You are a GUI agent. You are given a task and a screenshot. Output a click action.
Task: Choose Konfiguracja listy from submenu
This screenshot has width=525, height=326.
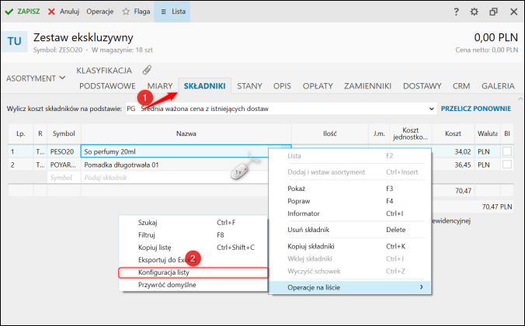(x=193, y=272)
